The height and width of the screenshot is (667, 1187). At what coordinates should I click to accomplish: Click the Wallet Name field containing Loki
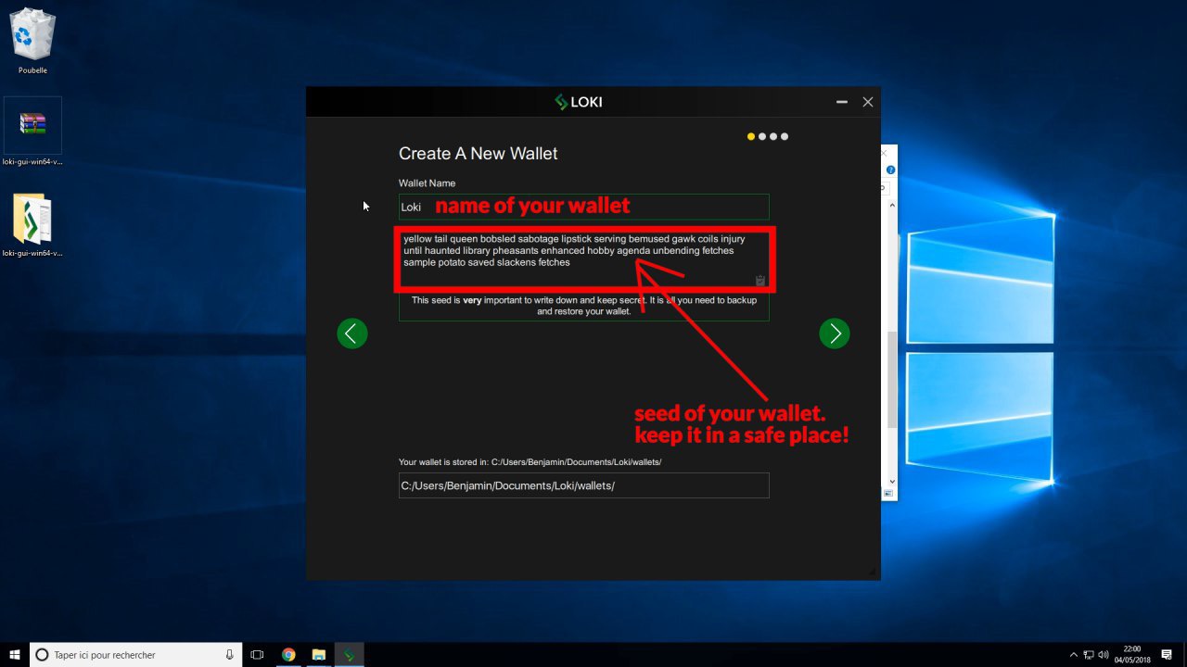[x=584, y=207]
